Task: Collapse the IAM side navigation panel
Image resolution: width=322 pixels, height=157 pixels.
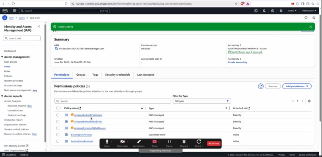Action: [x=39, y=26]
